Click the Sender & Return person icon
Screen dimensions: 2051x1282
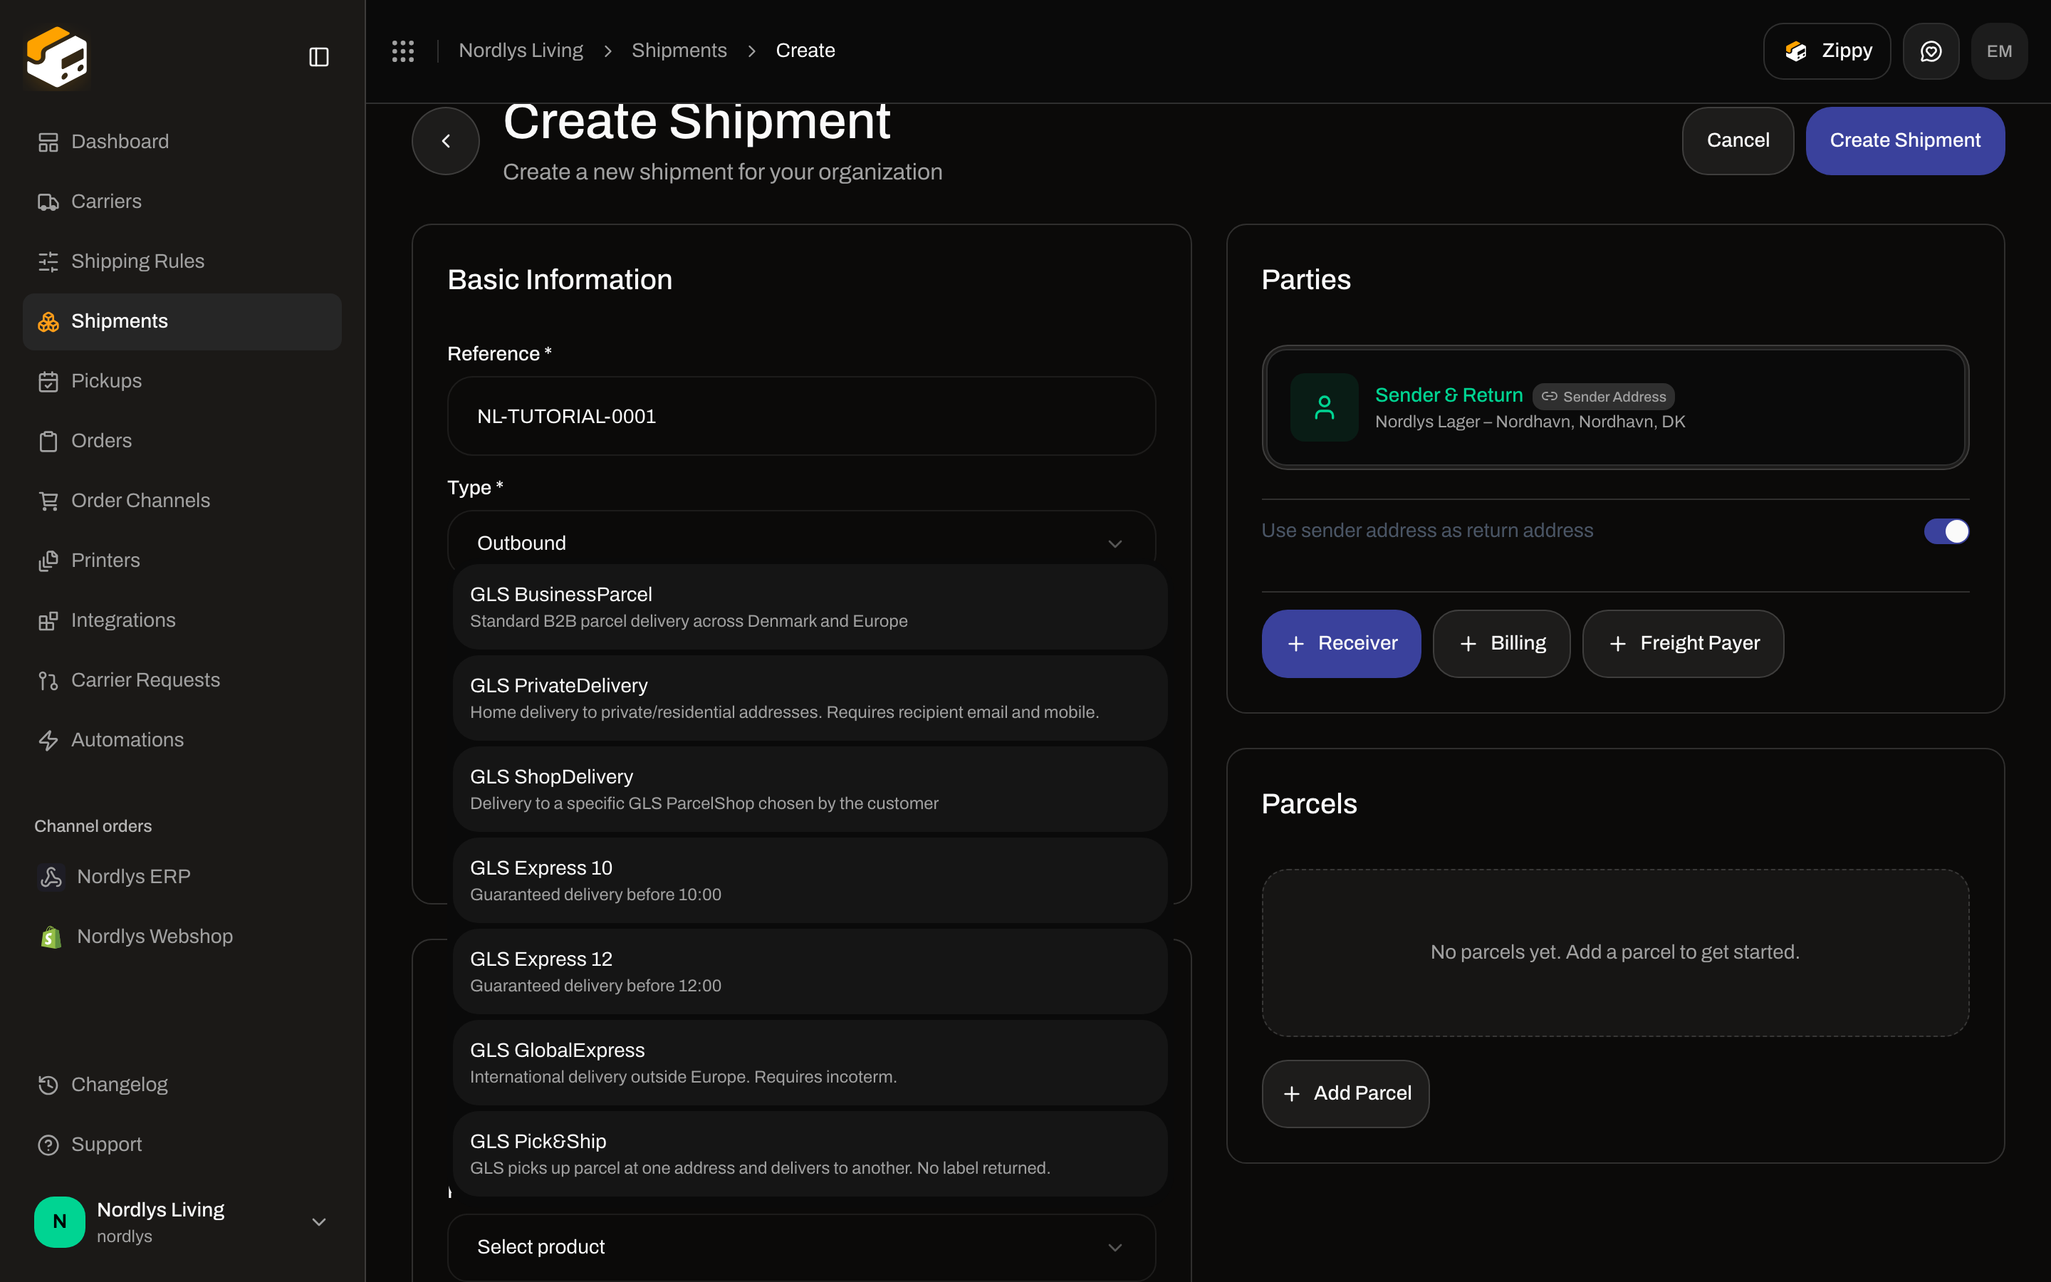(x=1324, y=407)
